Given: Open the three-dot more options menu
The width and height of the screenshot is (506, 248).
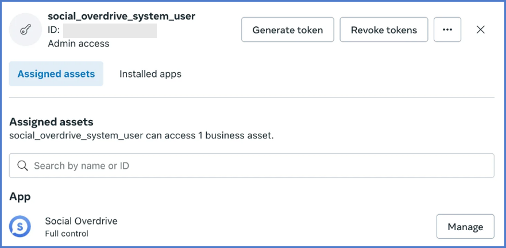Looking at the screenshot, I should pyautogui.click(x=447, y=30).
